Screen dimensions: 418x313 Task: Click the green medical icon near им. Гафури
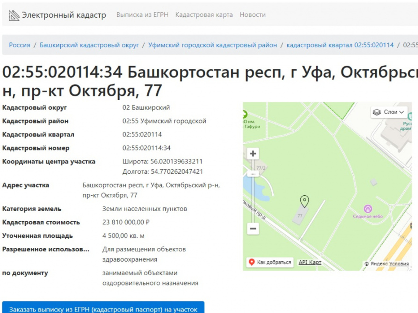tap(245, 114)
